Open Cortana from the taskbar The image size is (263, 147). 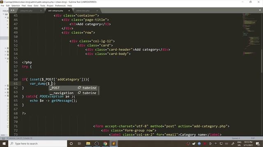point(71,143)
